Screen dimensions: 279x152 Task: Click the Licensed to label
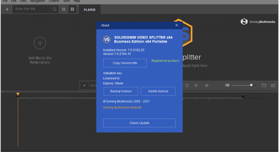point(112,78)
